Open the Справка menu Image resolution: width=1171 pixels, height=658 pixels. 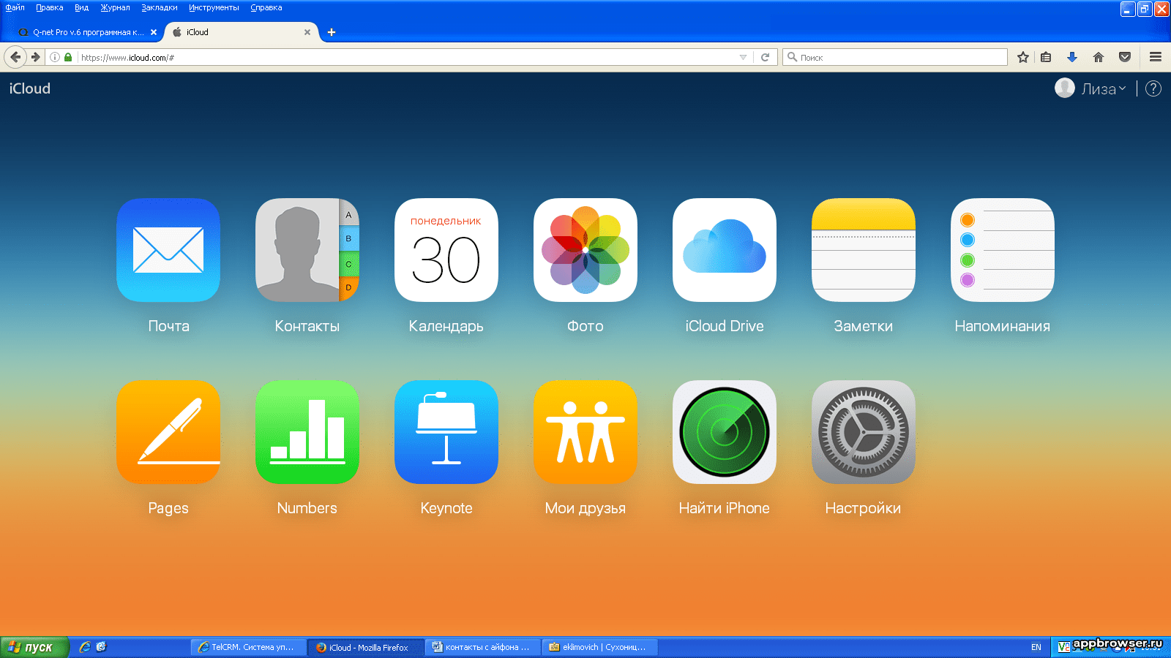[x=266, y=7]
